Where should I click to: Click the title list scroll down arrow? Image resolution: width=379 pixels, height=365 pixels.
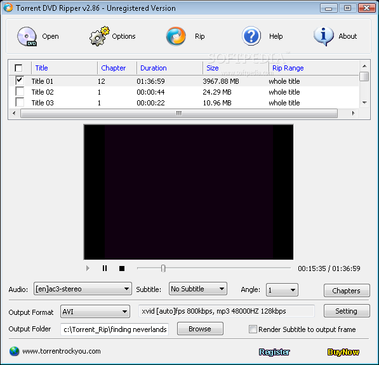coord(364,103)
